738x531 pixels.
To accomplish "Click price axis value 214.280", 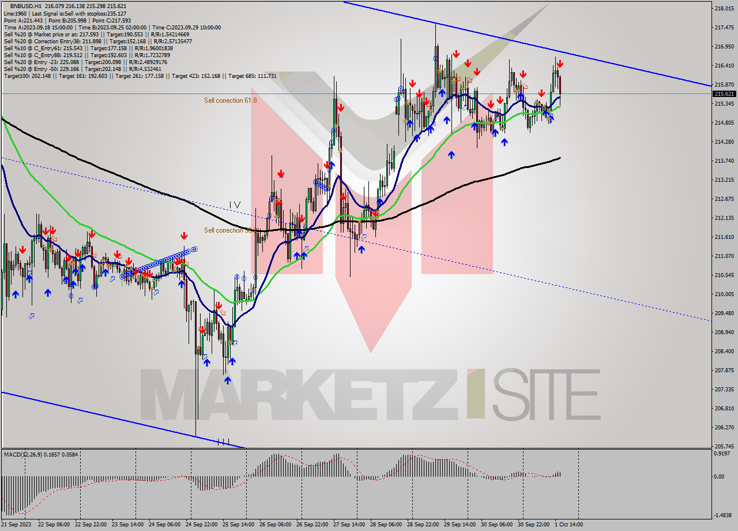I will click(x=724, y=142).
